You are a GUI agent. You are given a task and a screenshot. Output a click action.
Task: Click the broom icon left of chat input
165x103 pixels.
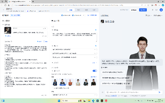(102, 92)
